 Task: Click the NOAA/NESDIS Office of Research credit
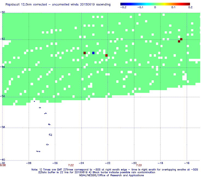[111, 175]
